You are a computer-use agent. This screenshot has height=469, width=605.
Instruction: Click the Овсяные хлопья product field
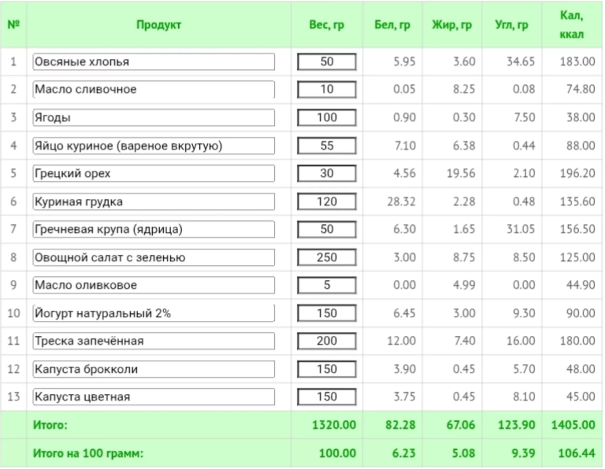[154, 62]
